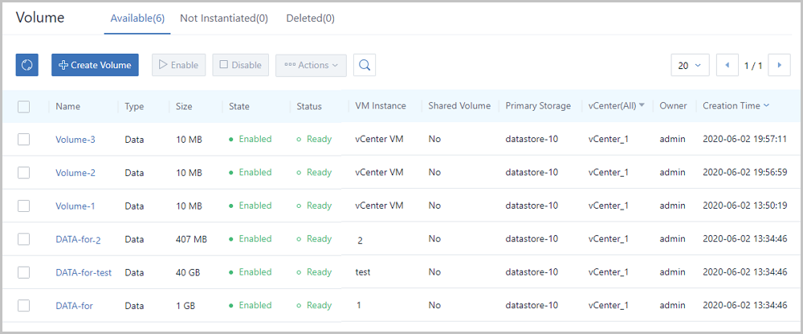Check the DATA-for row checkbox
The image size is (803, 334).
tap(23, 306)
